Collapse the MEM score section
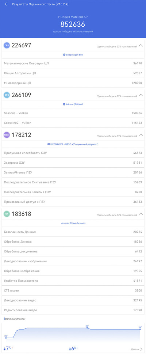This screenshot has height=354, width=146. click(141, 135)
